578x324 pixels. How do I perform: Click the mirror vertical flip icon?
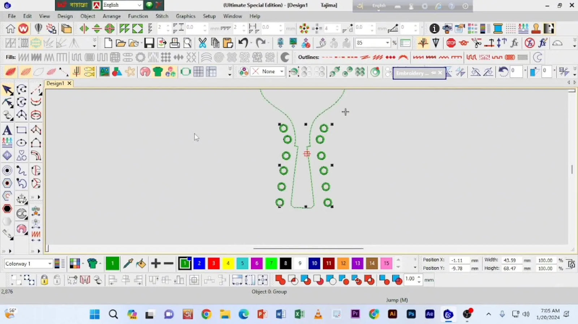[x=96, y=29]
